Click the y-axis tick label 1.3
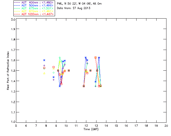Viewport: 171px width, 136px height. [x=13, y=91]
